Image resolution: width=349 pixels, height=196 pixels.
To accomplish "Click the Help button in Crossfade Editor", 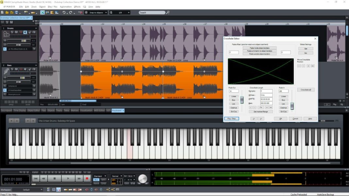I will 310,119.
